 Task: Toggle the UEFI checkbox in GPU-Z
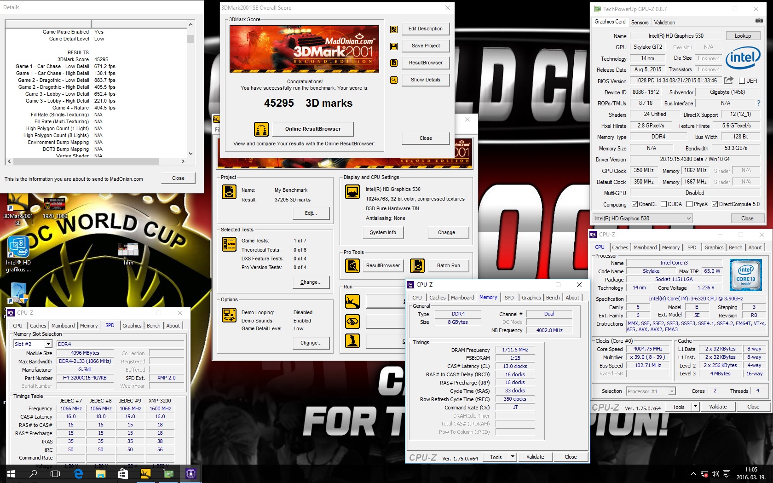[742, 81]
